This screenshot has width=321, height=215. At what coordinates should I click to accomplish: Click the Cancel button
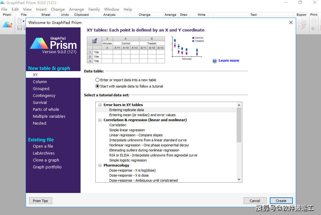tap(255, 201)
